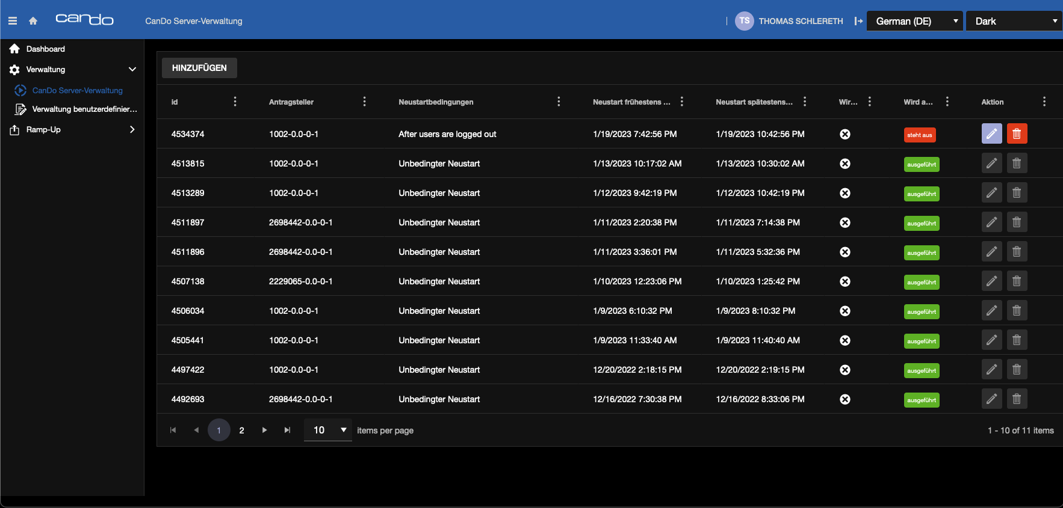Open id column options menu
This screenshot has width=1063, height=508.
(x=235, y=102)
